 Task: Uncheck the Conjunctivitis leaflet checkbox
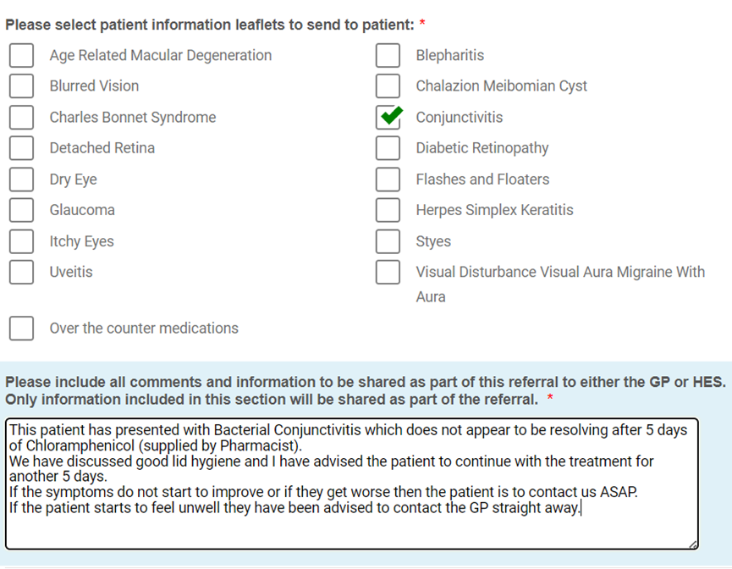point(388,118)
